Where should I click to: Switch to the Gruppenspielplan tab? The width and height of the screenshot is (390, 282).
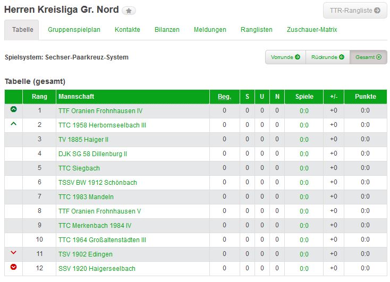74,30
